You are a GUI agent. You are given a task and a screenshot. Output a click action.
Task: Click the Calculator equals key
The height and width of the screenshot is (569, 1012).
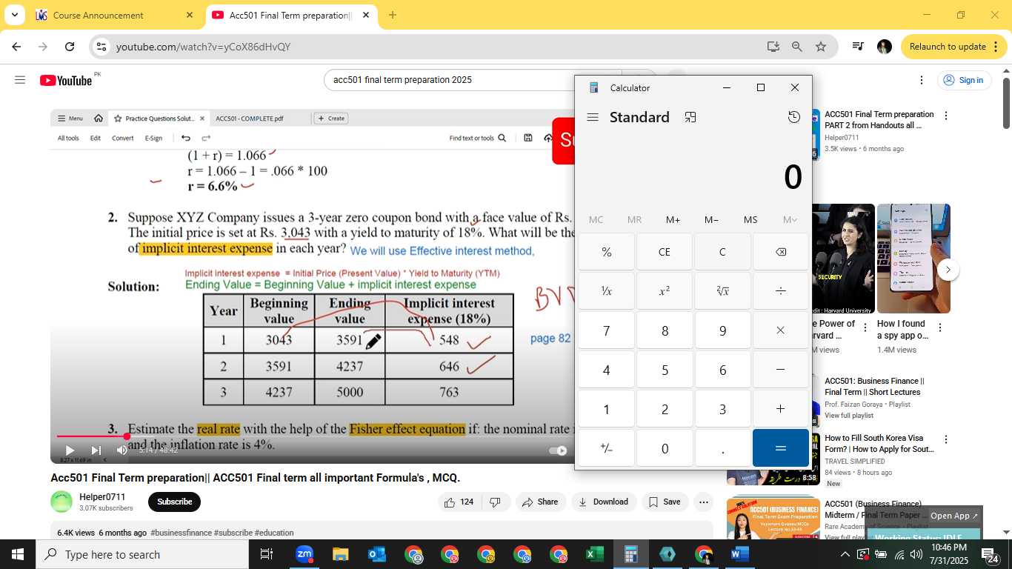[781, 448]
